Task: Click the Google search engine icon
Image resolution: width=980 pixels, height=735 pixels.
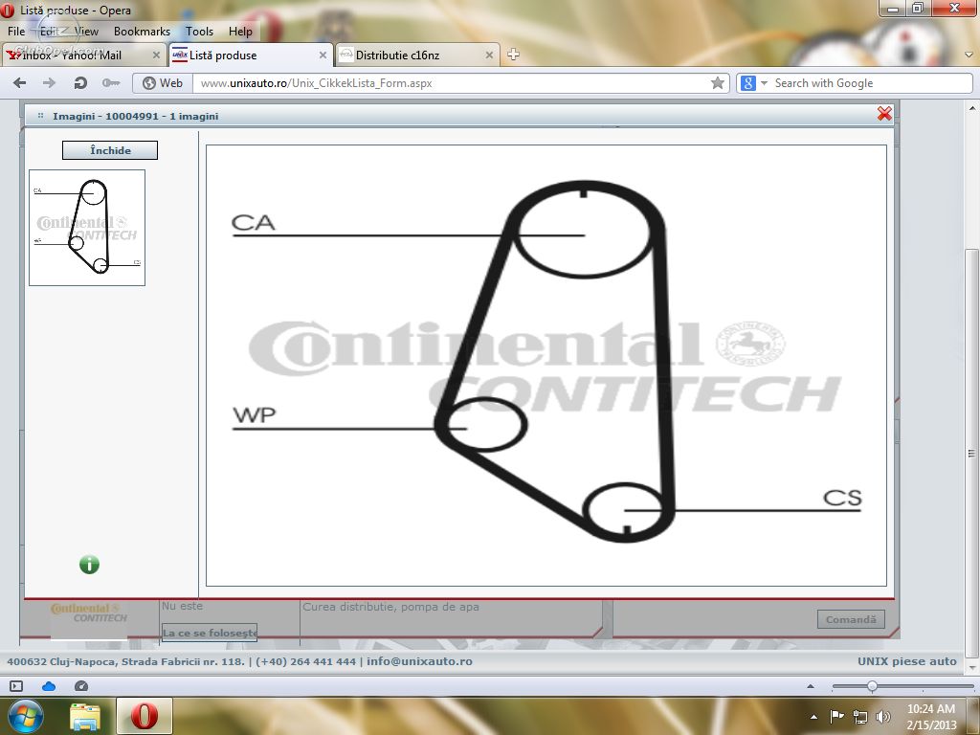Action: pos(748,83)
